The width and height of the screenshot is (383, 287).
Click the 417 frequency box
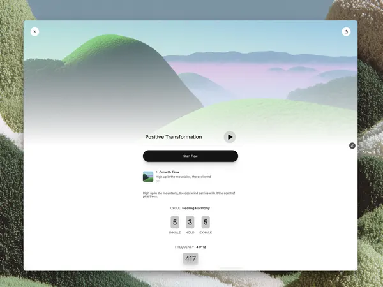[x=190, y=258]
